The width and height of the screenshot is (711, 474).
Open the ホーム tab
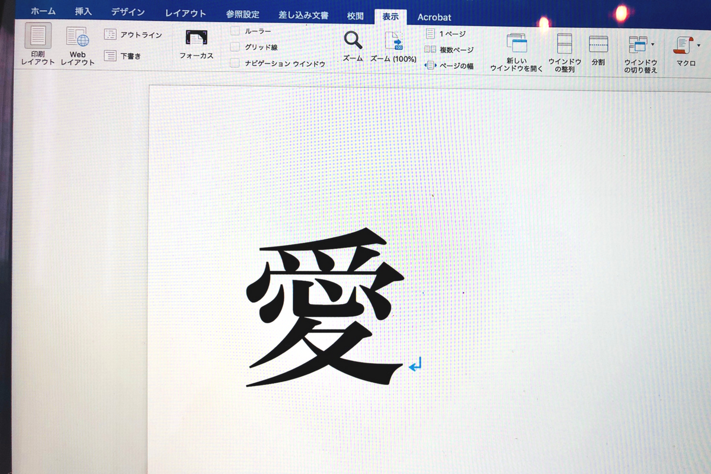(43, 12)
